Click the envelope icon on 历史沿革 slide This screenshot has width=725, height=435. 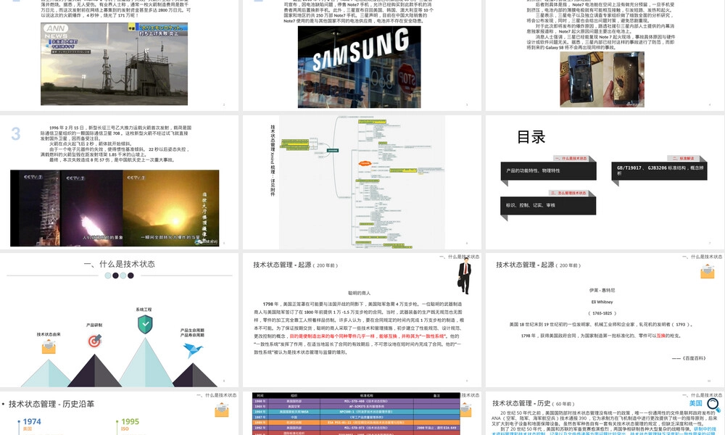(221, 410)
